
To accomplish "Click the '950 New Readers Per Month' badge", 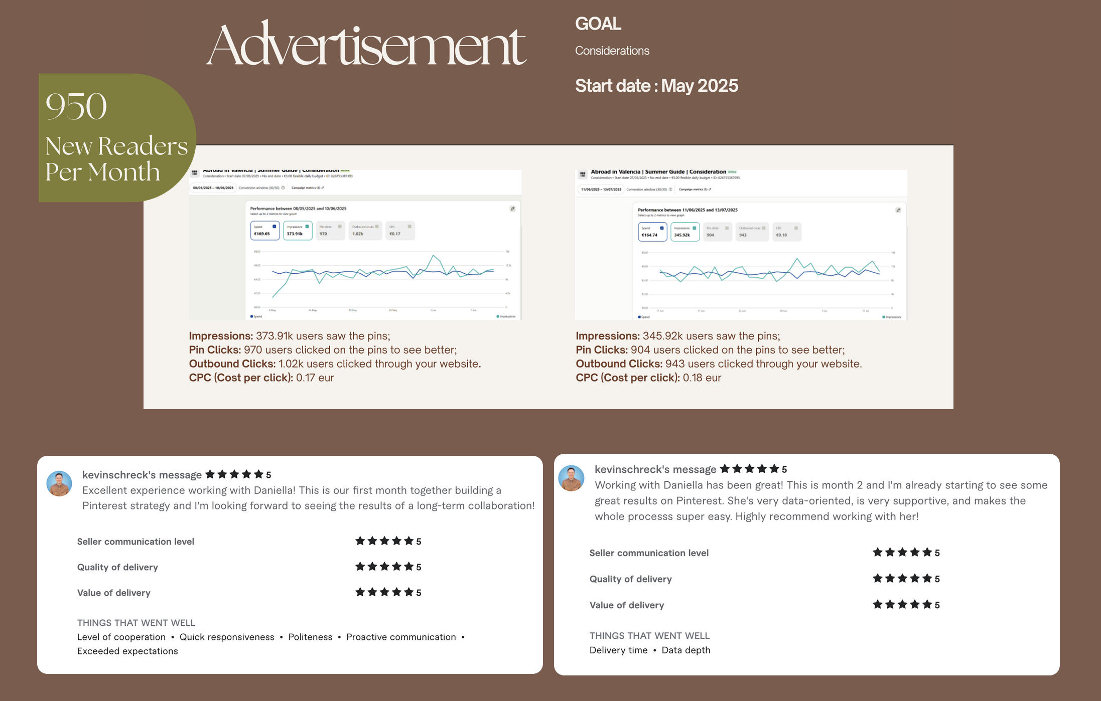I will point(116,138).
